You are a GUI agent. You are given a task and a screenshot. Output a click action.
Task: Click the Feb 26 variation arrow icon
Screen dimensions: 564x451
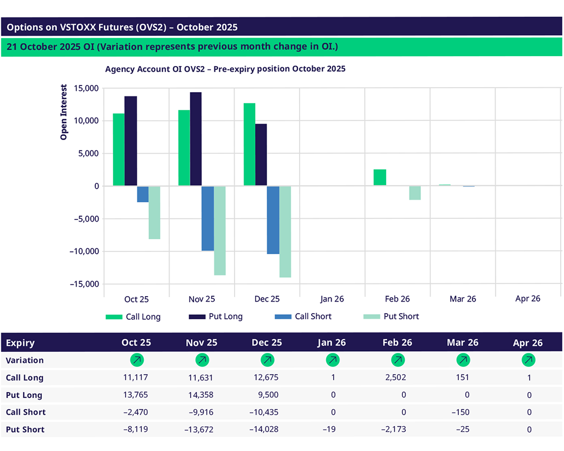397,360
